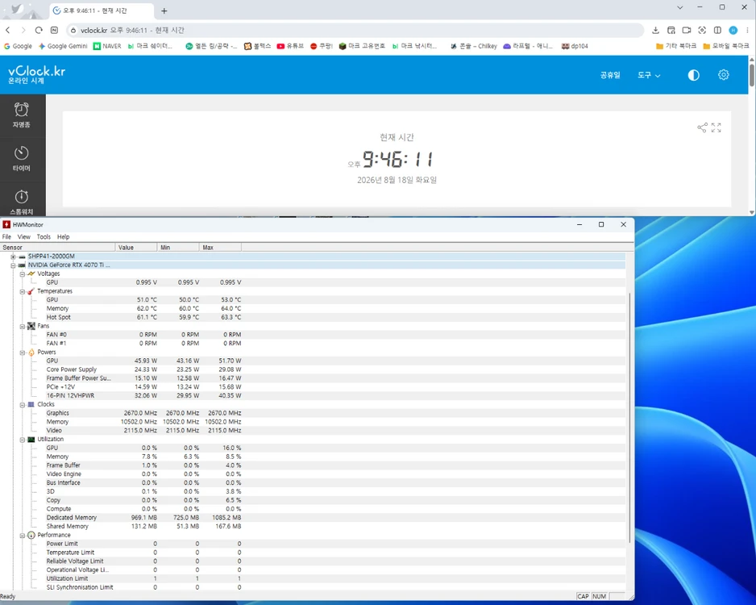Open the 기타 북마크 folder

pyautogui.click(x=676, y=46)
